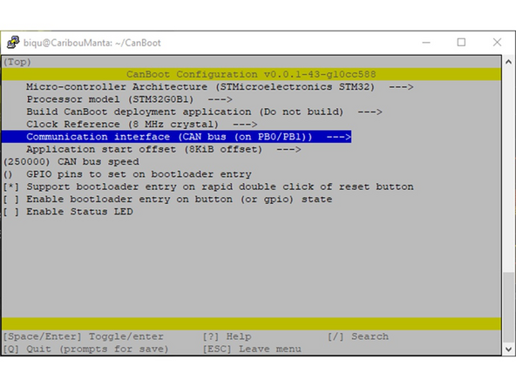Open Clock Reference (8 MHz crystal) option
Image resolution: width=516 pixels, height=387 pixels.
pos(142,125)
